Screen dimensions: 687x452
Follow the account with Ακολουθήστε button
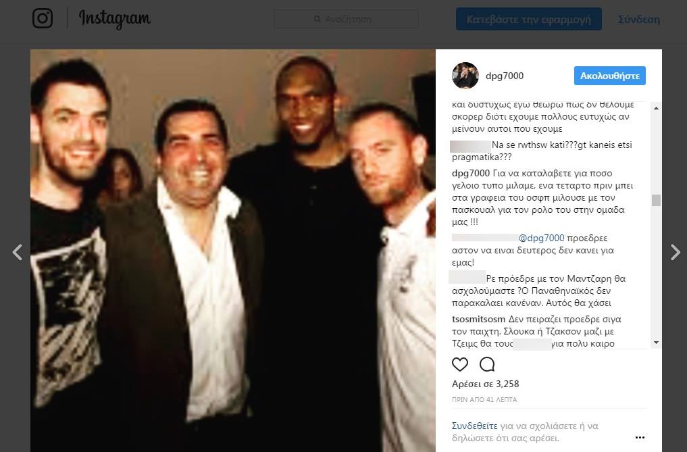point(610,76)
